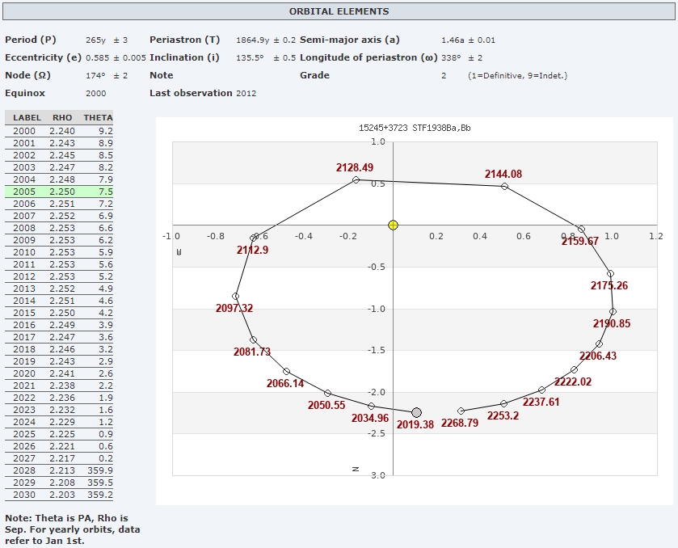The height and width of the screenshot is (548, 678).
Task: Select the highlighted 2005 row in the table
Action: click(x=58, y=192)
